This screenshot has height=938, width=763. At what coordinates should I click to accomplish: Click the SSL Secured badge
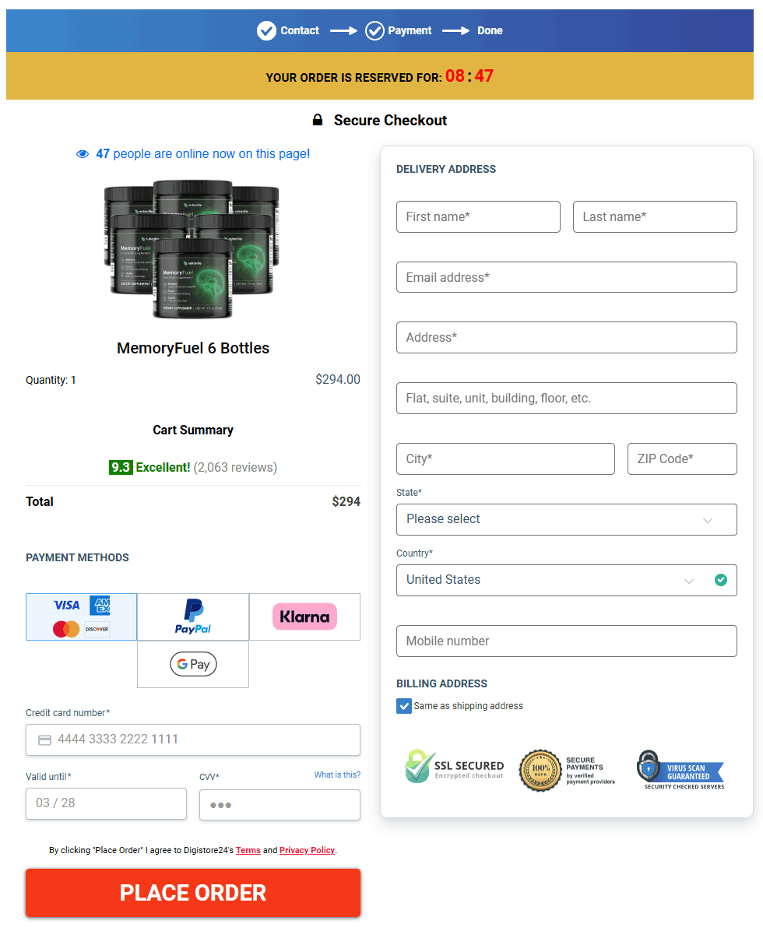[x=454, y=769]
